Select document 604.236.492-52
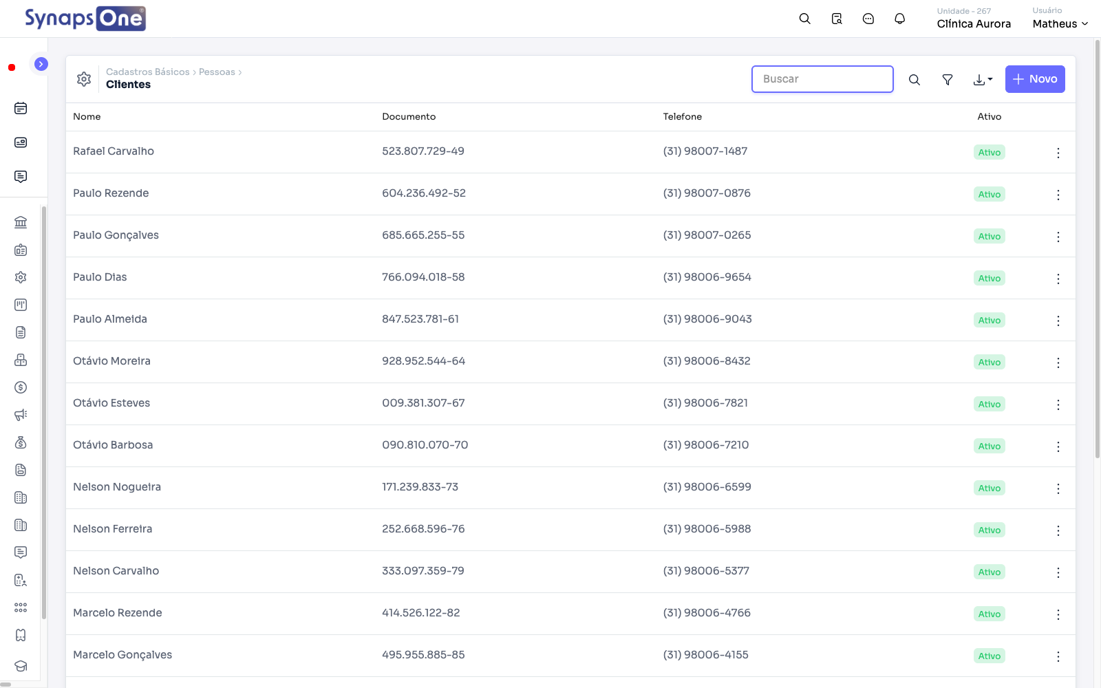 (x=424, y=193)
